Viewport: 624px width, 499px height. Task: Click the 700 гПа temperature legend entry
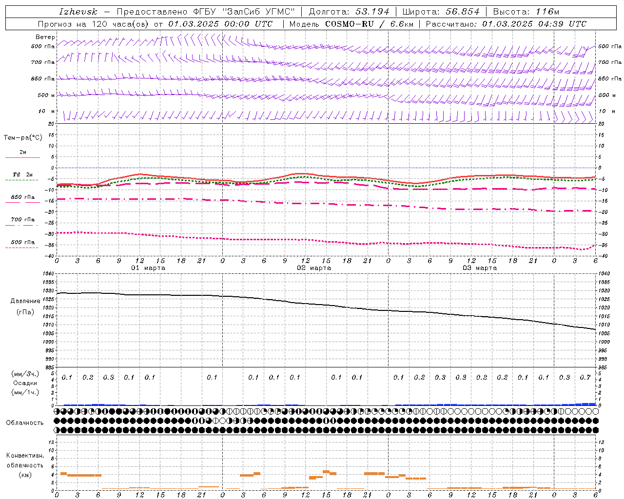point(23,220)
